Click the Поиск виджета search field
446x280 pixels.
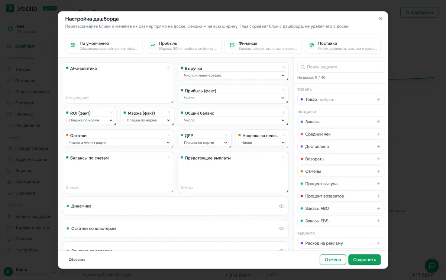coord(341,67)
